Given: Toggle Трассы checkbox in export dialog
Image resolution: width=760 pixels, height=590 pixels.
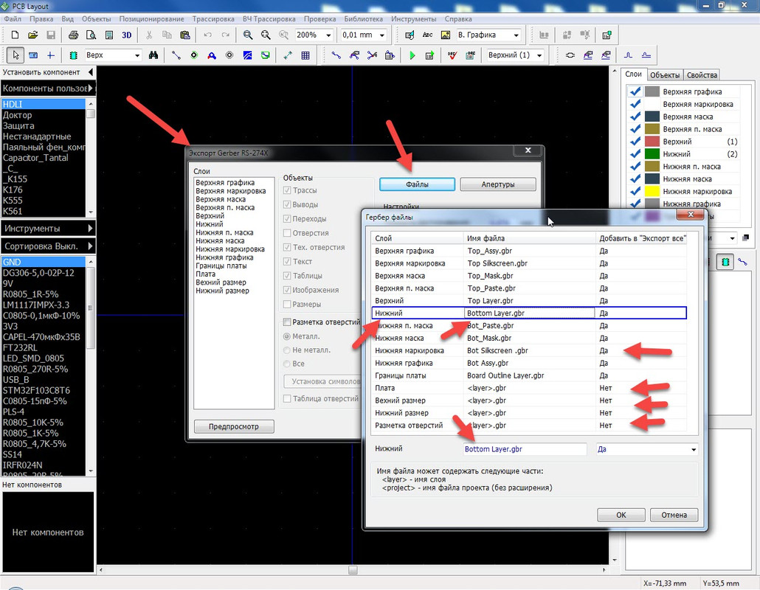Looking at the screenshot, I should click(x=287, y=190).
